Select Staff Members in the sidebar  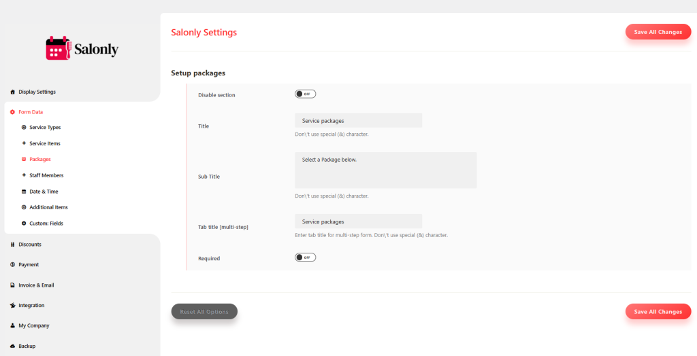46,175
